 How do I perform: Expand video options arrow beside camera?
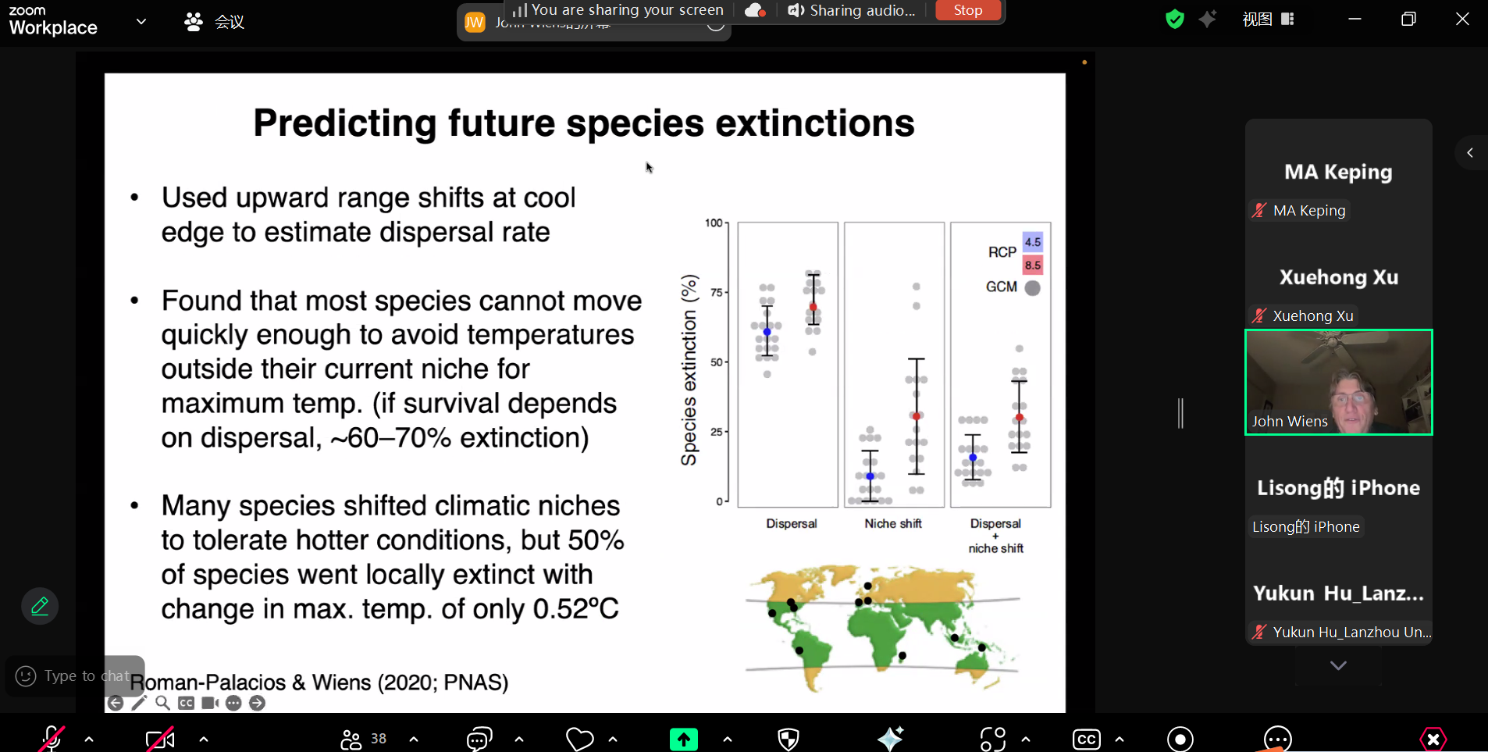click(204, 739)
